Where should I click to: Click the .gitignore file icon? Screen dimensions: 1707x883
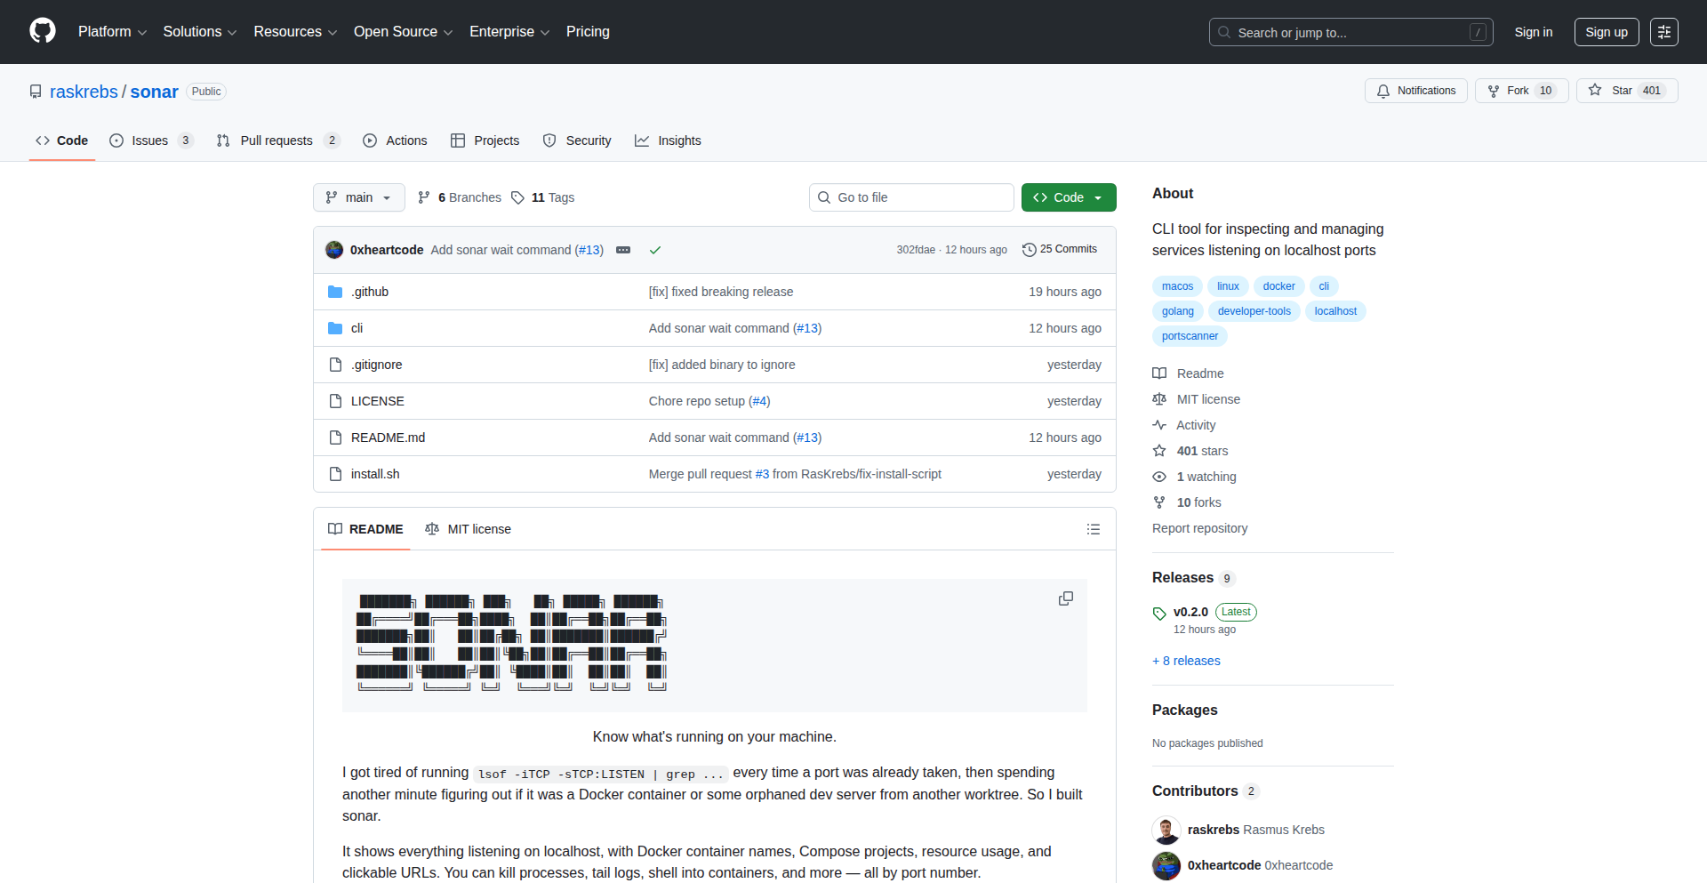click(335, 365)
